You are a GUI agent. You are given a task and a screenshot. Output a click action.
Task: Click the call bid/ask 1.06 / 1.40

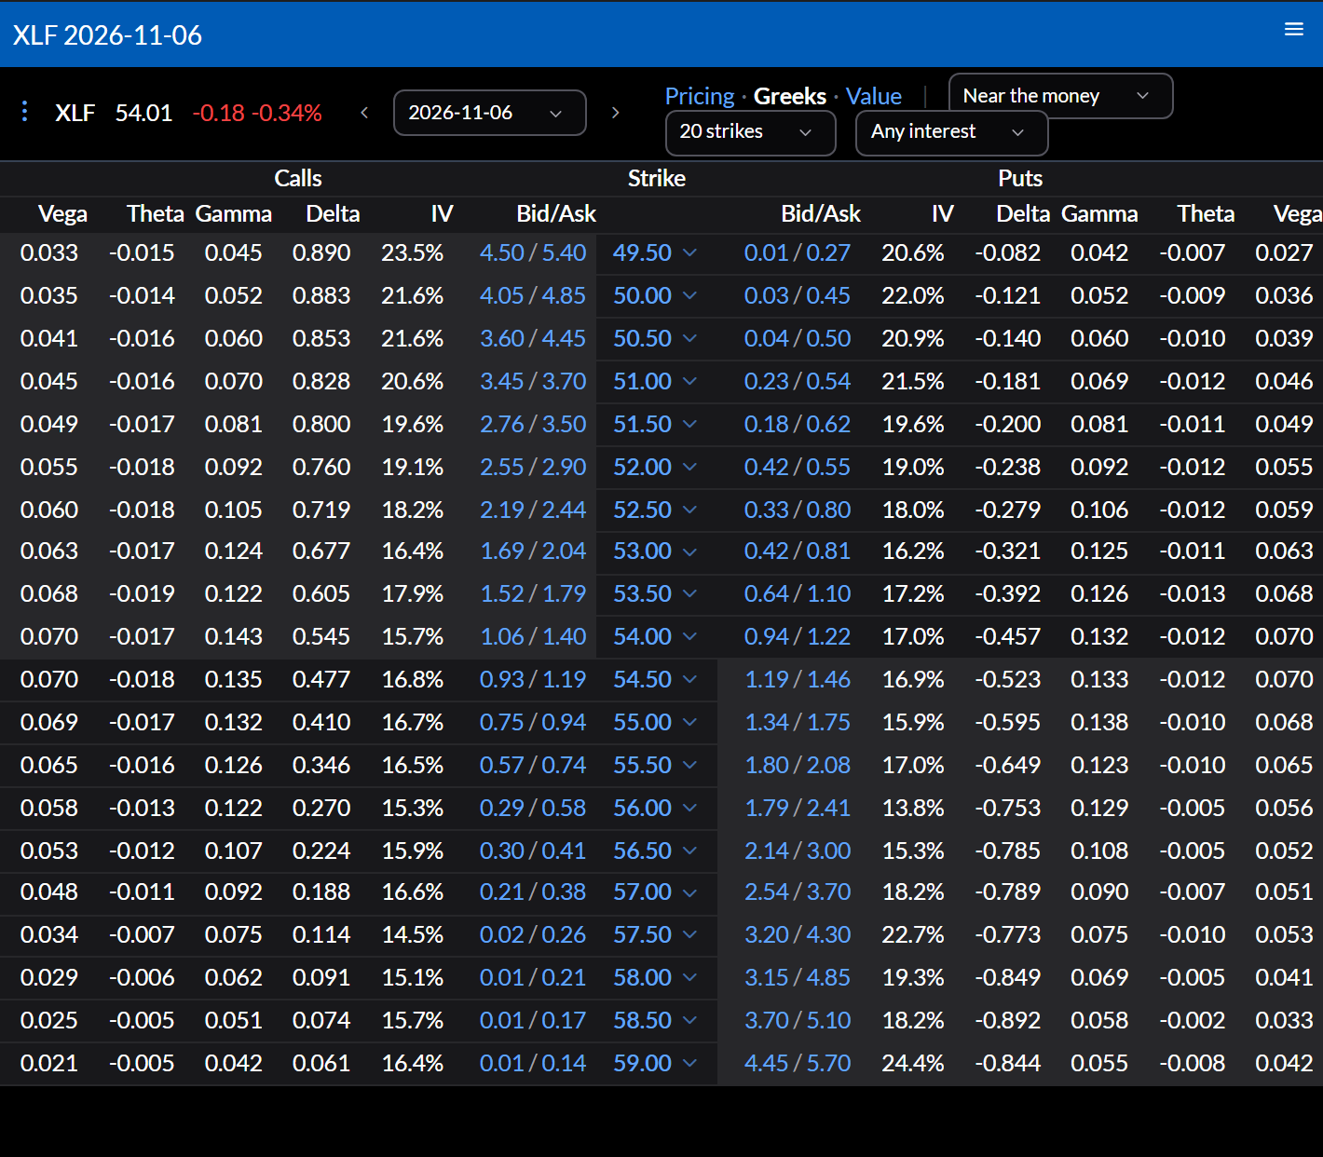[533, 636]
